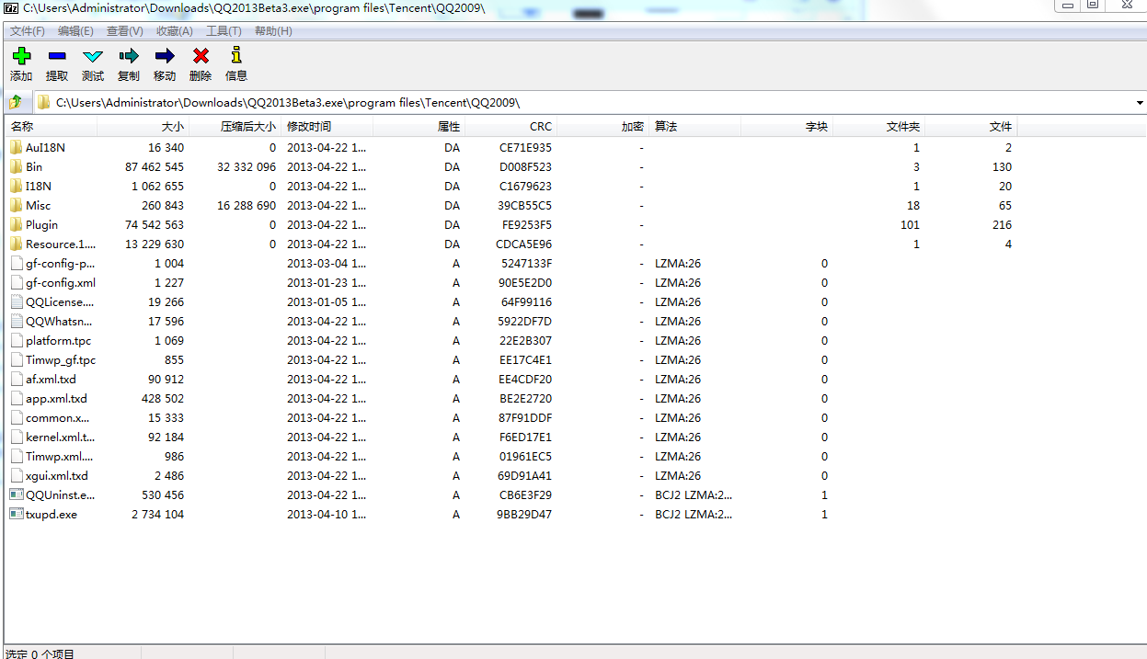Select the xgui.xml.txd file name
Image resolution: width=1147 pixels, height=659 pixels.
57,476
